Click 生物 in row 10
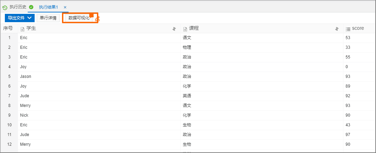The width and height of the screenshot is (376, 153). [187, 125]
